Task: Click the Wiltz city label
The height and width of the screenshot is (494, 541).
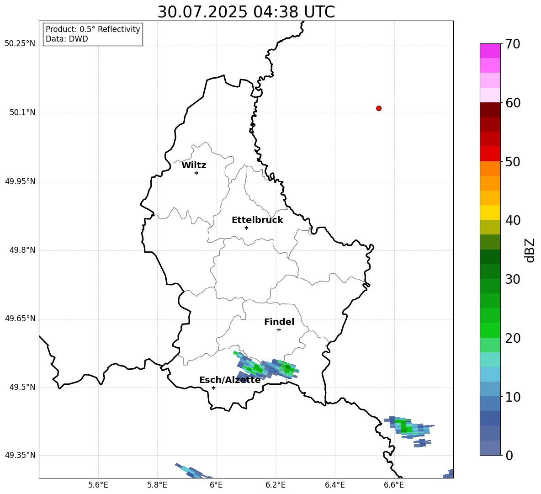Action: click(194, 165)
